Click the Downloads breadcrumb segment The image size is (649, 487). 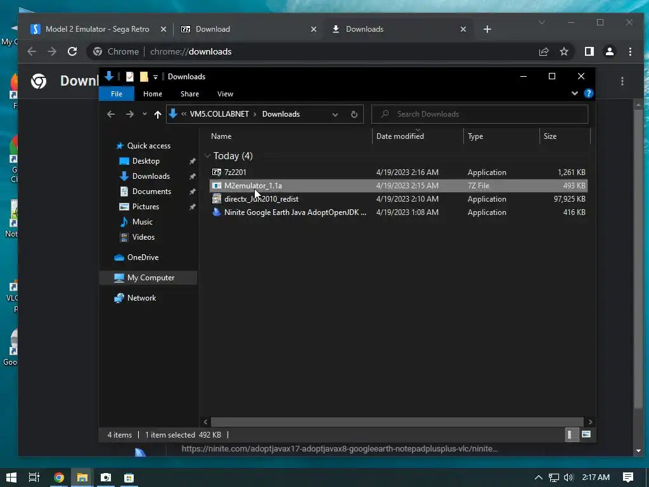click(281, 114)
